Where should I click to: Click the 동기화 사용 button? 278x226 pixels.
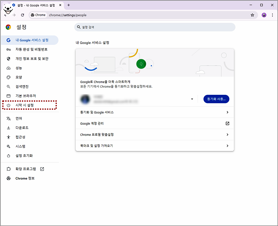pyautogui.click(x=216, y=99)
